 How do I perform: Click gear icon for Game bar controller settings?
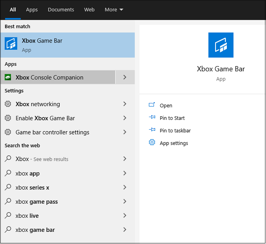(8, 132)
